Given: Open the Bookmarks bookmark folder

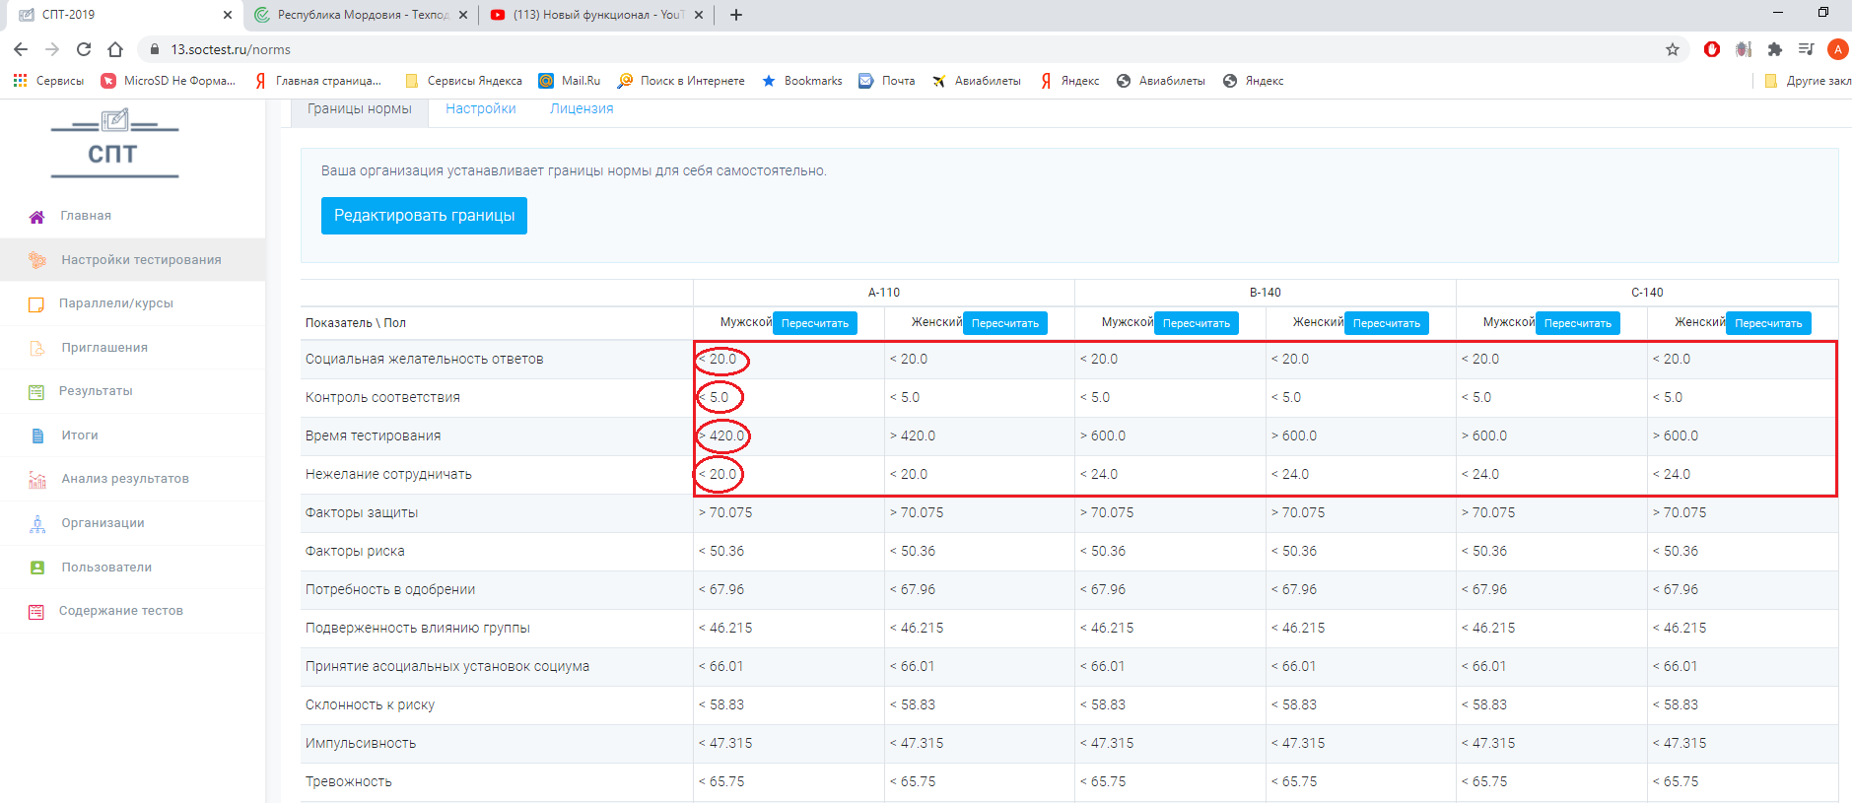Looking at the screenshot, I should point(802,81).
